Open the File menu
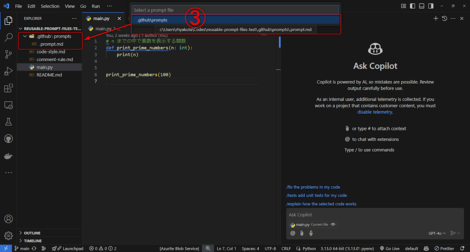Image resolution: width=470 pixels, height=252 pixels. coord(18,6)
